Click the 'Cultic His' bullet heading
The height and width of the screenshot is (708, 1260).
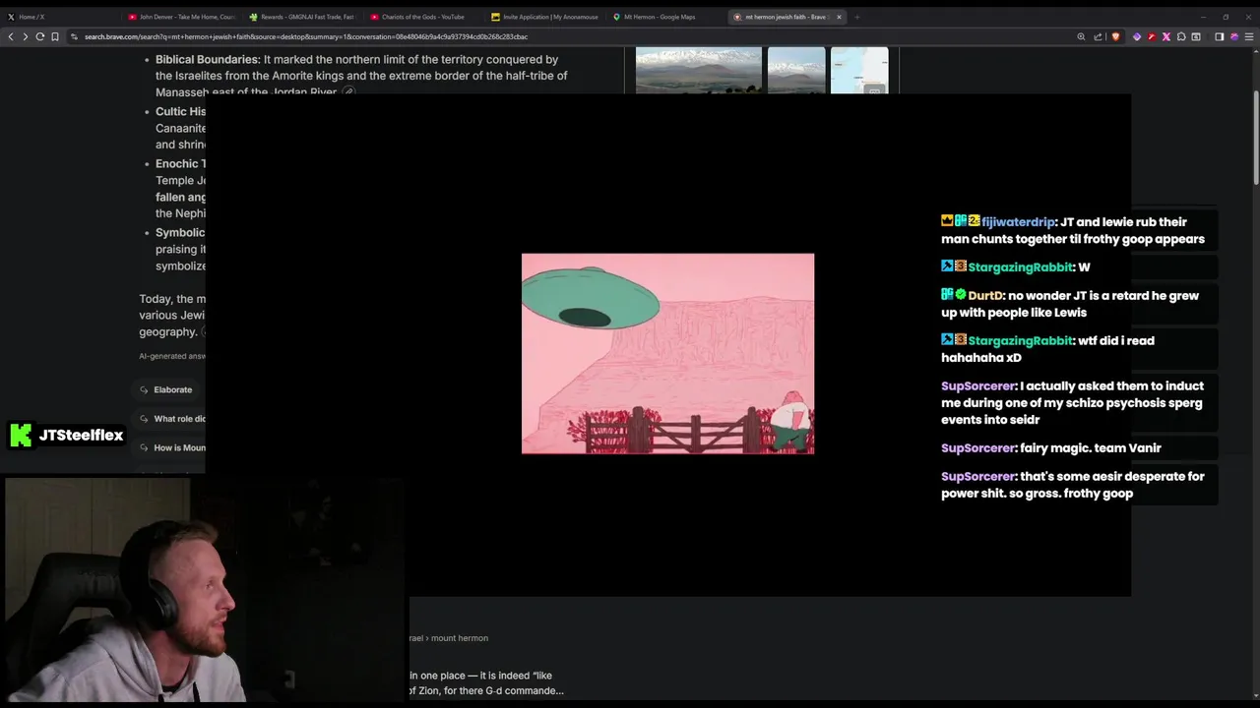(x=180, y=112)
